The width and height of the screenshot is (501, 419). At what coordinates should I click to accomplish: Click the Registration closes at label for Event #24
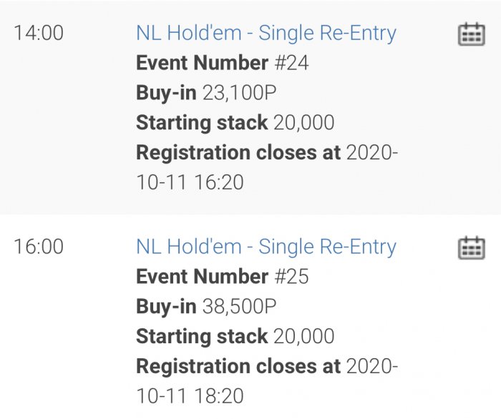[238, 152]
